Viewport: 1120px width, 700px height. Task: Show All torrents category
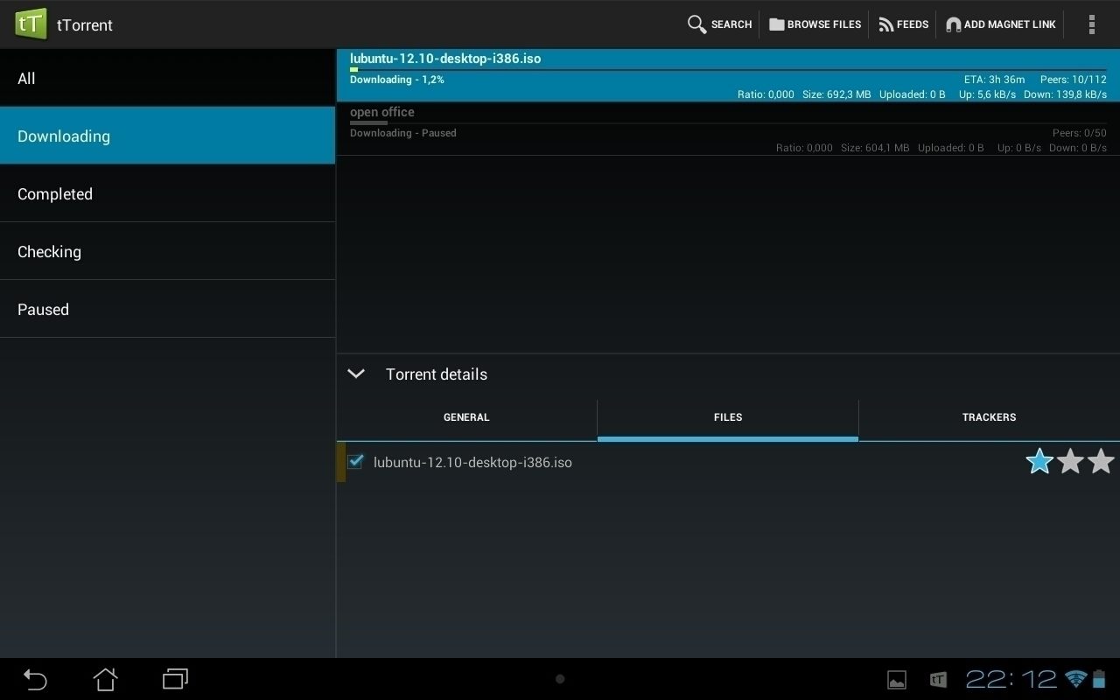click(x=167, y=78)
